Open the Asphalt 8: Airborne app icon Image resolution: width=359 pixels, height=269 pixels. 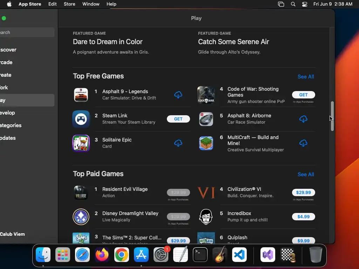(x=206, y=119)
